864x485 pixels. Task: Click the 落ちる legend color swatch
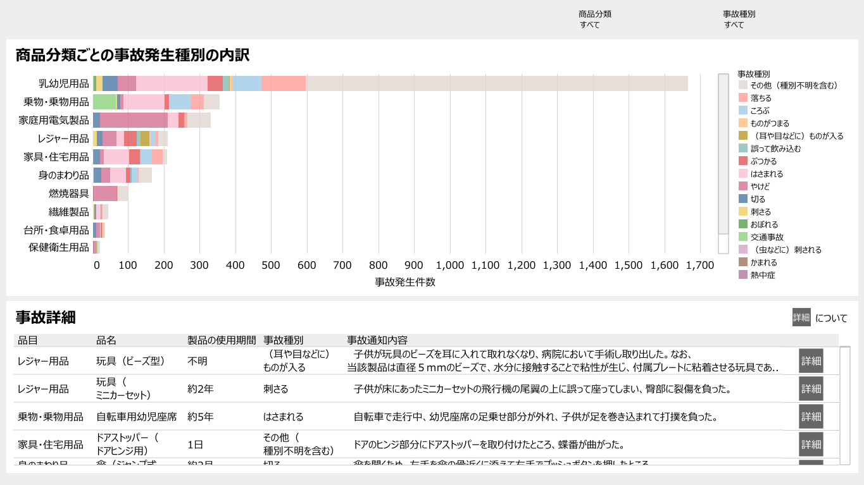tap(743, 98)
